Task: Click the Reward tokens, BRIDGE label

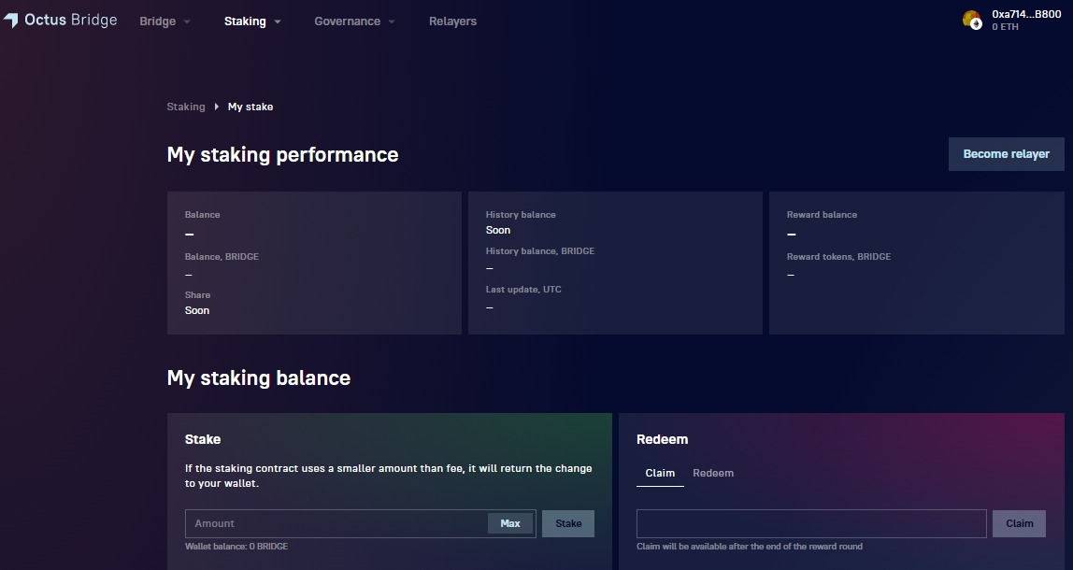Action: [839, 257]
